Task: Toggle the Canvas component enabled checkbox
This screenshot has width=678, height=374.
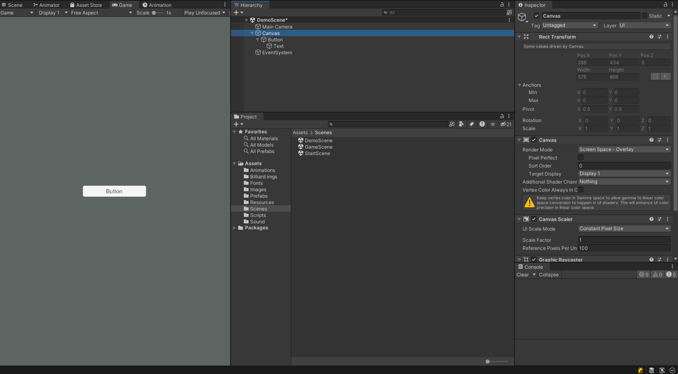Action: coord(534,140)
